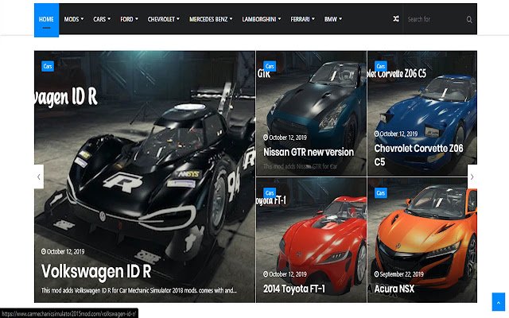Click Cars tag on Volkswagen slide
This screenshot has height=318, width=509.
coord(48,66)
